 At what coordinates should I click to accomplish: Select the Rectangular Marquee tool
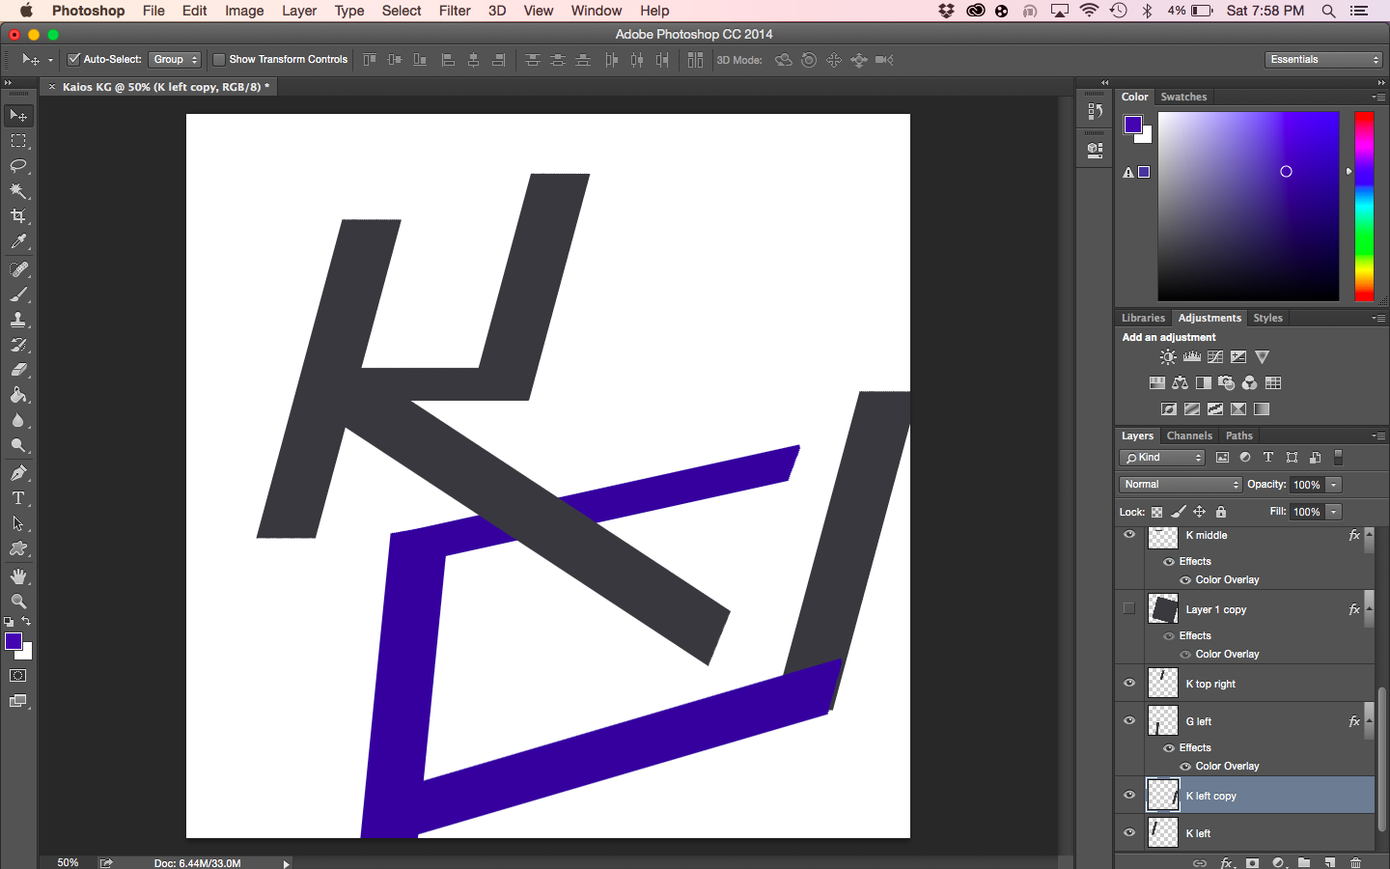click(x=18, y=141)
